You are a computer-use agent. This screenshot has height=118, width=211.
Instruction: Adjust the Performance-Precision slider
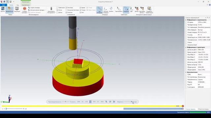pos(66,102)
